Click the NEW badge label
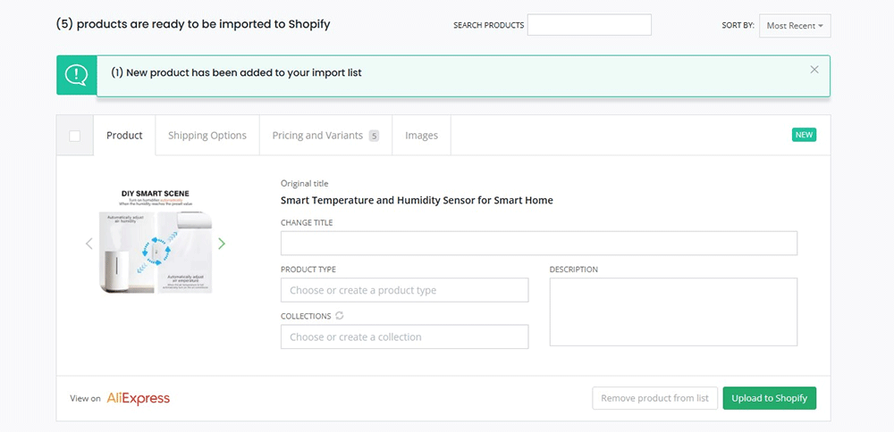The height and width of the screenshot is (432, 894). tap(804, 135)
